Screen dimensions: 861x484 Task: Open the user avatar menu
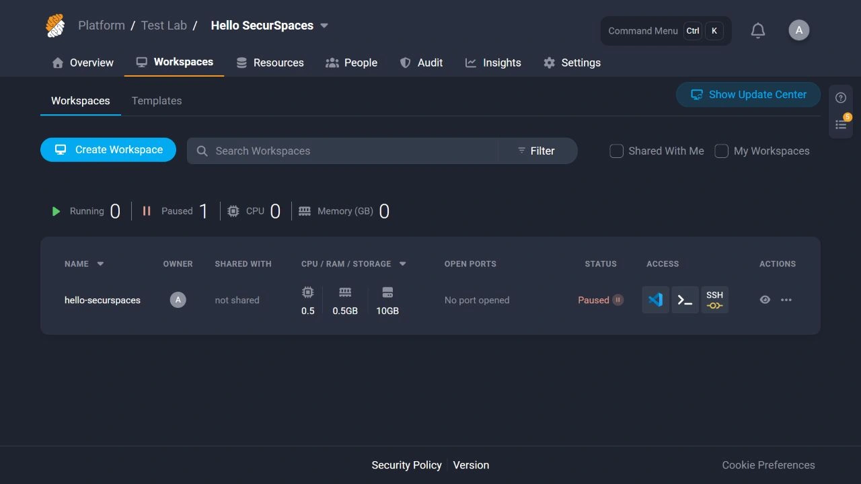point(799,30)
